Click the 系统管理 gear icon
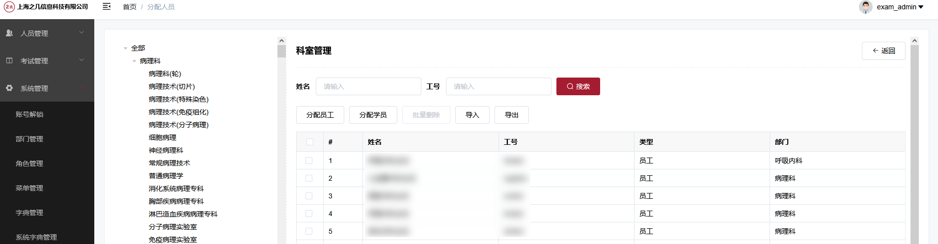This screenshot has height=244, width=938. click(9, 88)
